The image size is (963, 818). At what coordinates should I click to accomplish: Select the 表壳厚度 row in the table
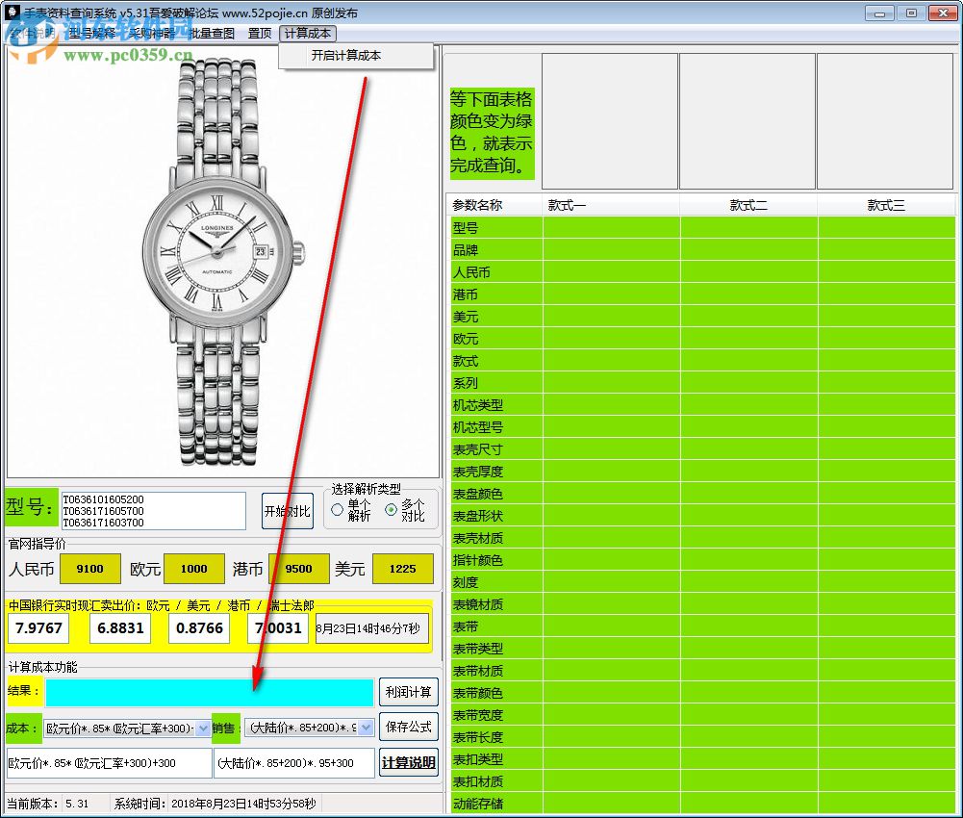click(x=703, y=472)
